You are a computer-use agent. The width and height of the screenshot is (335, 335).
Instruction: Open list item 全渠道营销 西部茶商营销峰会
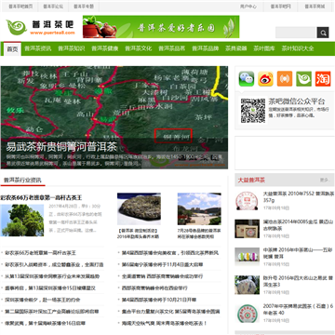click(162, 276)
